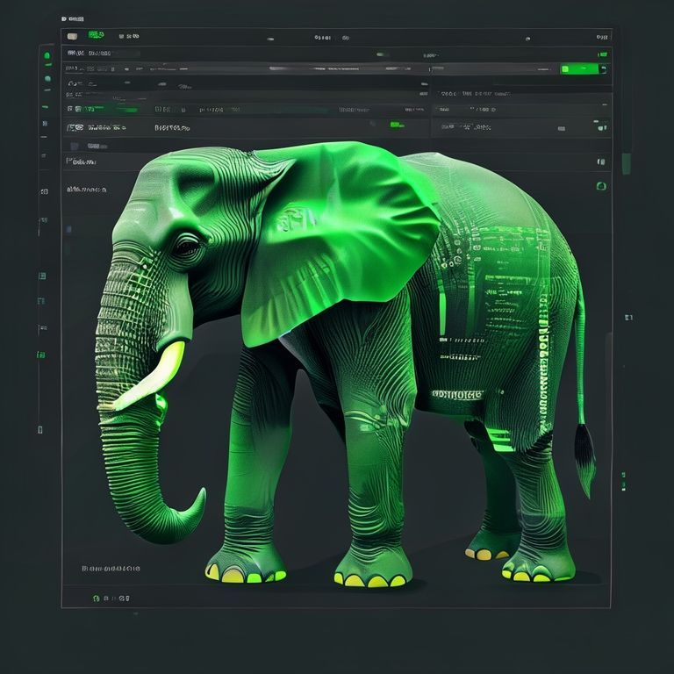Click the green icon in the bottom-left footer bar
The width and height of the screenshot is (674, 674).
tap(97, 599)
